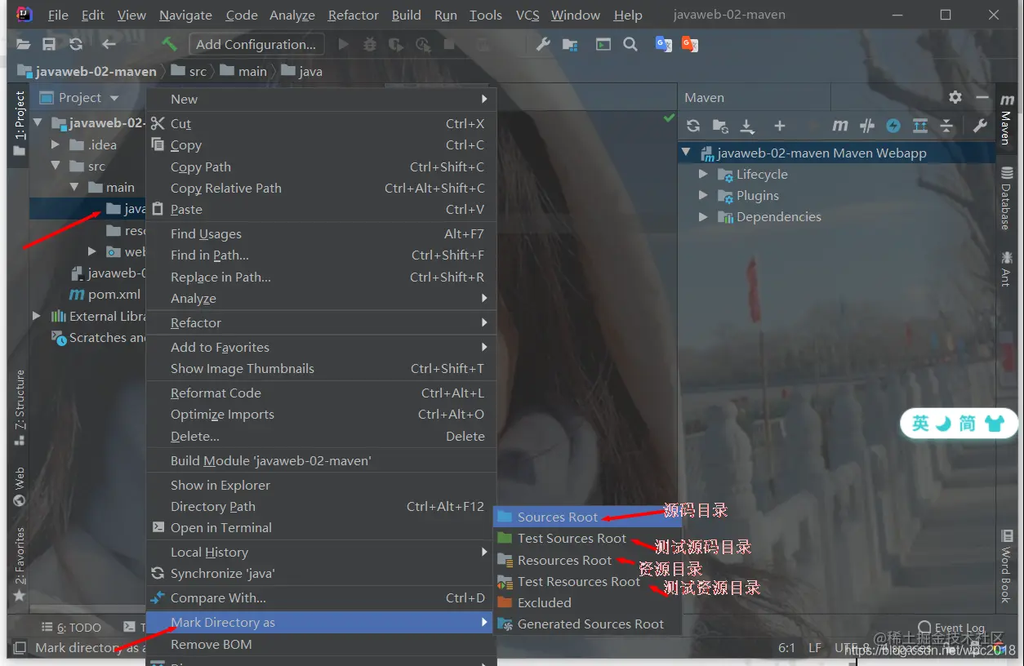
Task: Open the Build menu
Action: (406, 16)
